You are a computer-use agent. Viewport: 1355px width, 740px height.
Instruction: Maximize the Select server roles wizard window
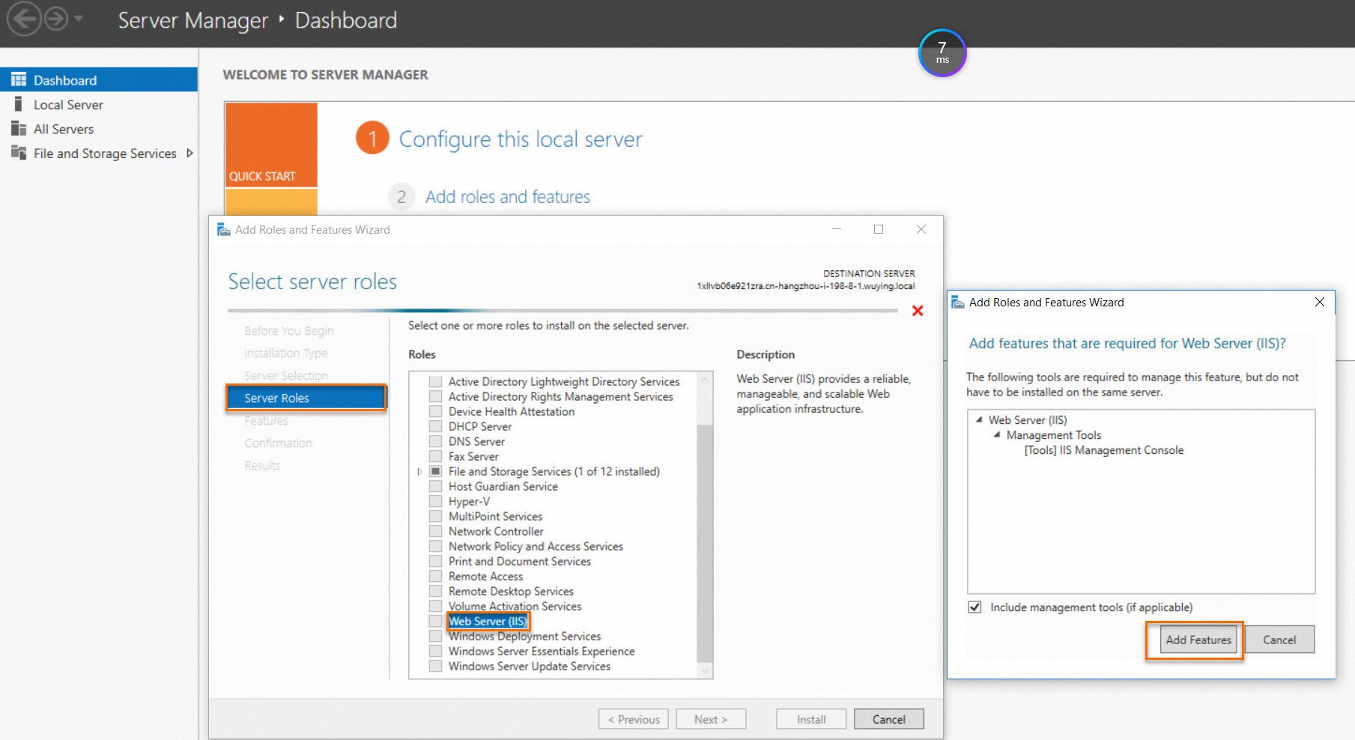(x=879, y=229)
